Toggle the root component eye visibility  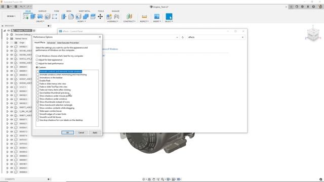pyautogui.click(x=9, y=30)
